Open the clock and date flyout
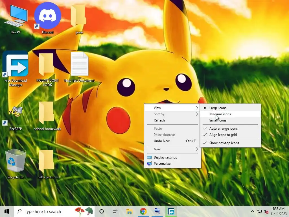Screen dimensions: 289x217 click(x=279, y=211)
